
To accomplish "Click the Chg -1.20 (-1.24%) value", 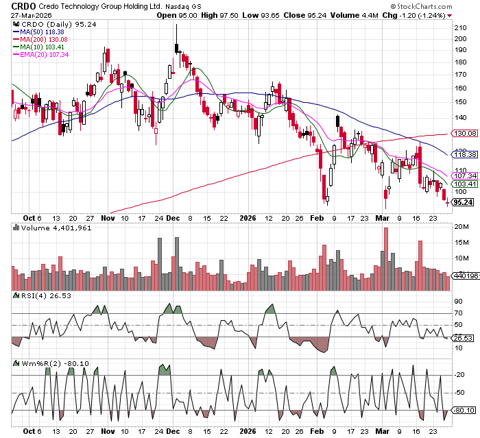I will coord(413,15).
